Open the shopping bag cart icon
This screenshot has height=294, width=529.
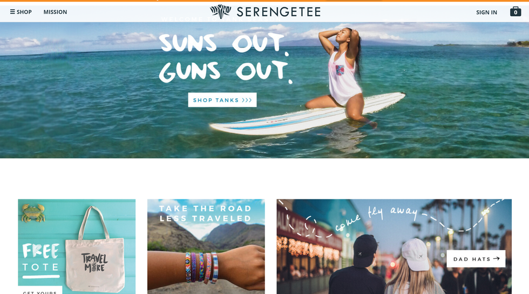[x=515, y=11]
